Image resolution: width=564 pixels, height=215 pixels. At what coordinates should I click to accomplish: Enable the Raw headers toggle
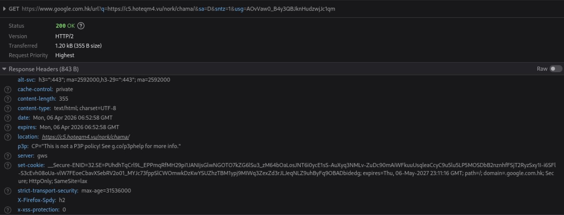(x=556, y=69)
